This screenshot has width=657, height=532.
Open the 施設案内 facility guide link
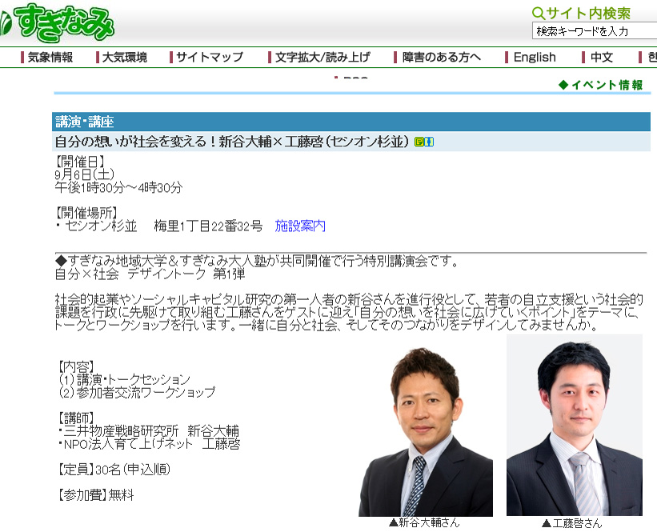[x=300, y=226]
